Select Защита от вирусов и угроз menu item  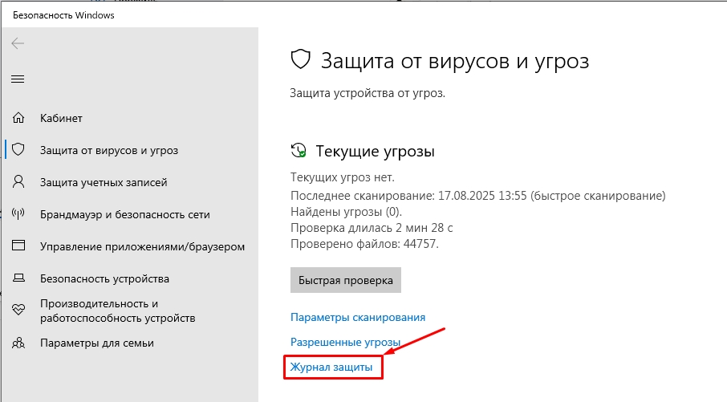(x=109, y=150)
